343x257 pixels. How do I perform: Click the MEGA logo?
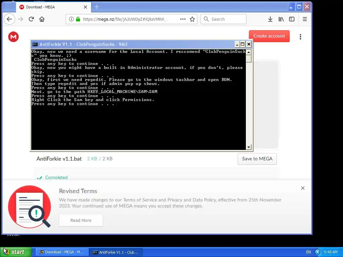(13, 37)
